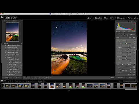Screen dimensions: 139x104
Task: Click Mask New to create new adjustment
Action: click(x=130, y=38)
